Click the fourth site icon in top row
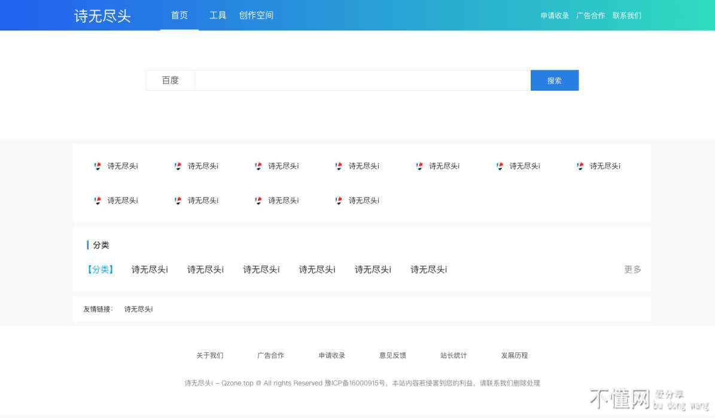This screenshot has height=418, width=715. pyautogui.click(x=339, y=166)
